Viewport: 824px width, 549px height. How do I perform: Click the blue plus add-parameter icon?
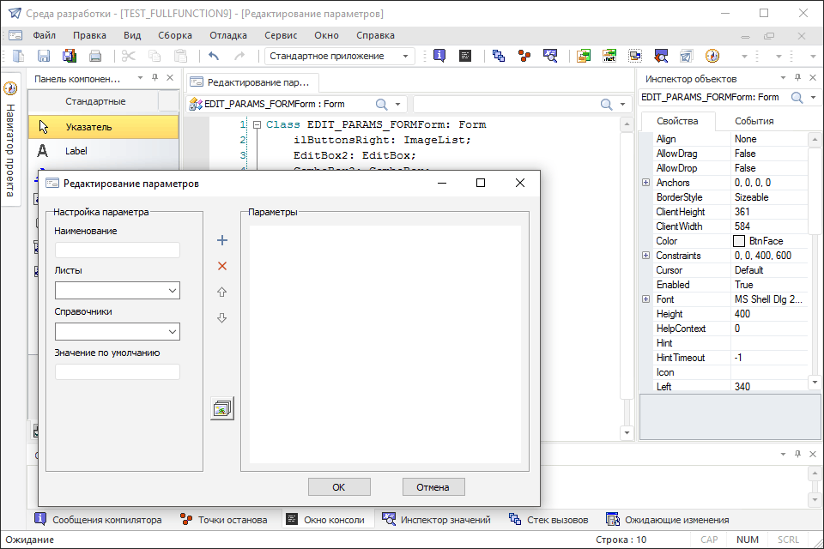(x=222, y=240)
